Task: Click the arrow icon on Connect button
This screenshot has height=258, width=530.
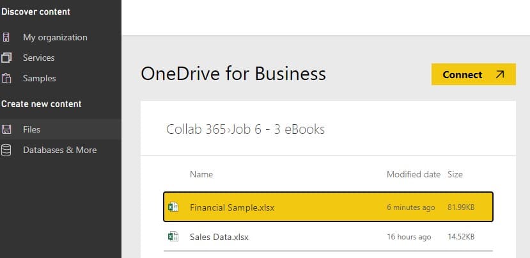Action: pyautogui.click(x=500, y=74)
